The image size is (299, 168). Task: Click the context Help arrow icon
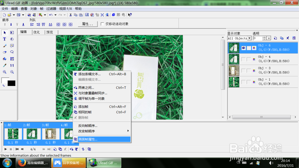point(130,15)
